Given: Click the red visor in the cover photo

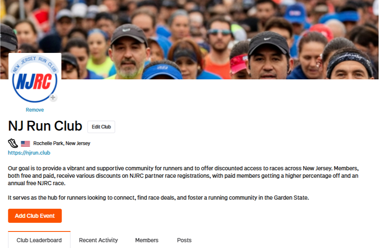Looking at the screenshot, I should 238,64.
